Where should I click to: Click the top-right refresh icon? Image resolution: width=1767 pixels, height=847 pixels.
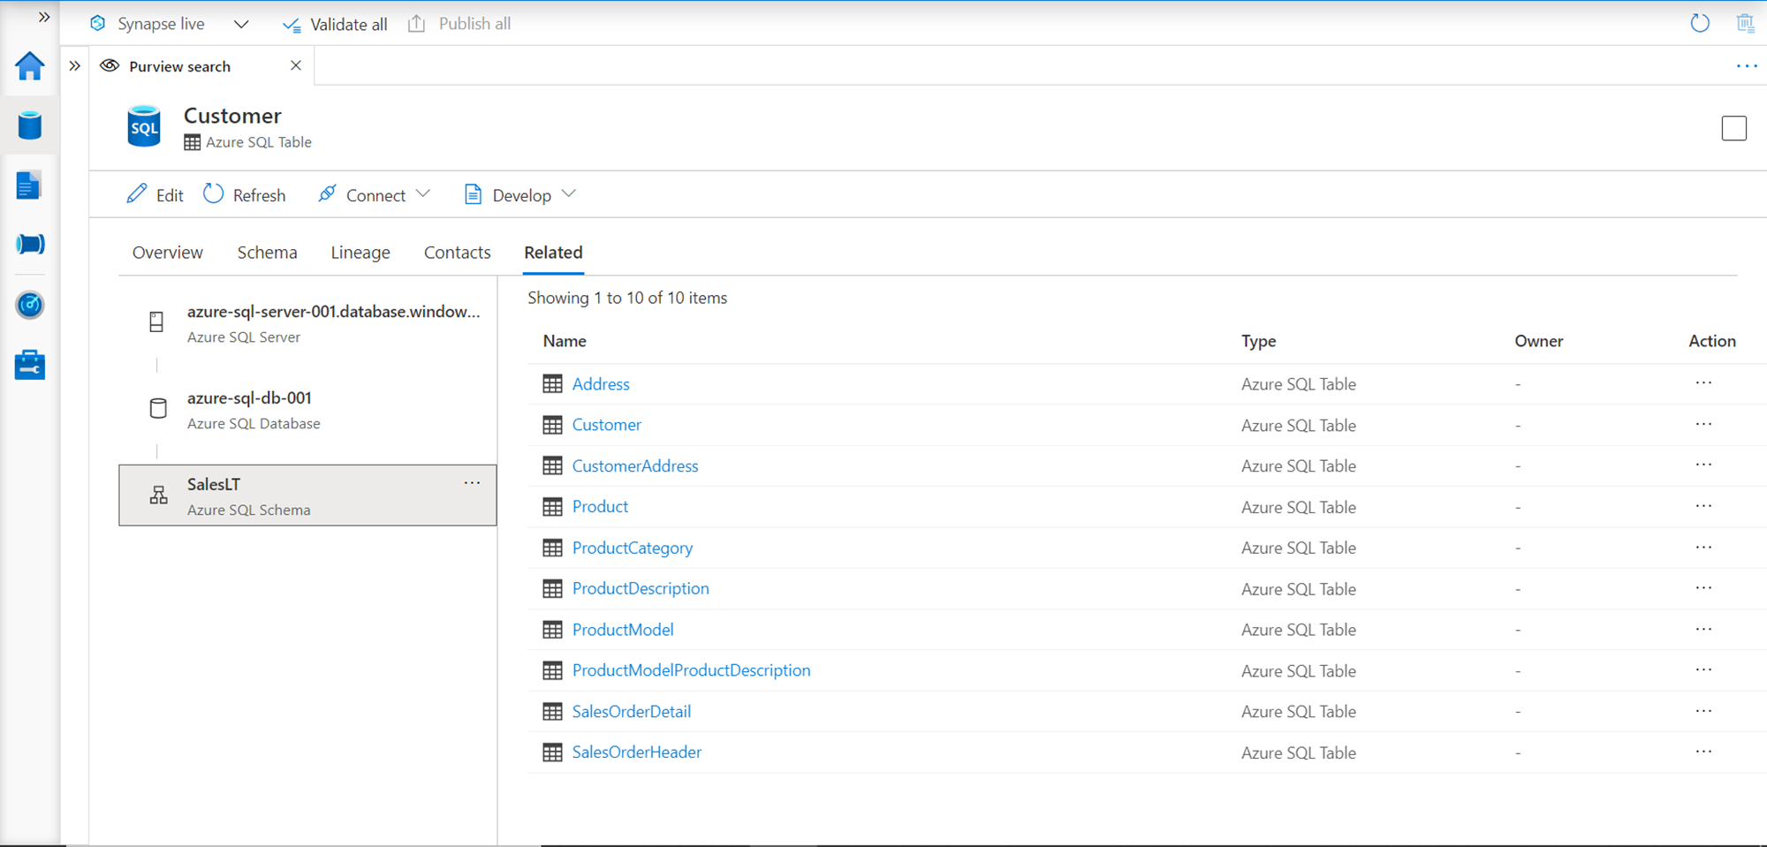coord(1700,24)
